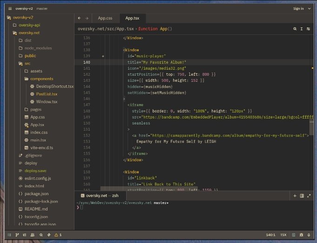The width and height of the screenshot is (317, 243).
Task: Open the Git panel from status bar
Action: (x=18, y=235)
